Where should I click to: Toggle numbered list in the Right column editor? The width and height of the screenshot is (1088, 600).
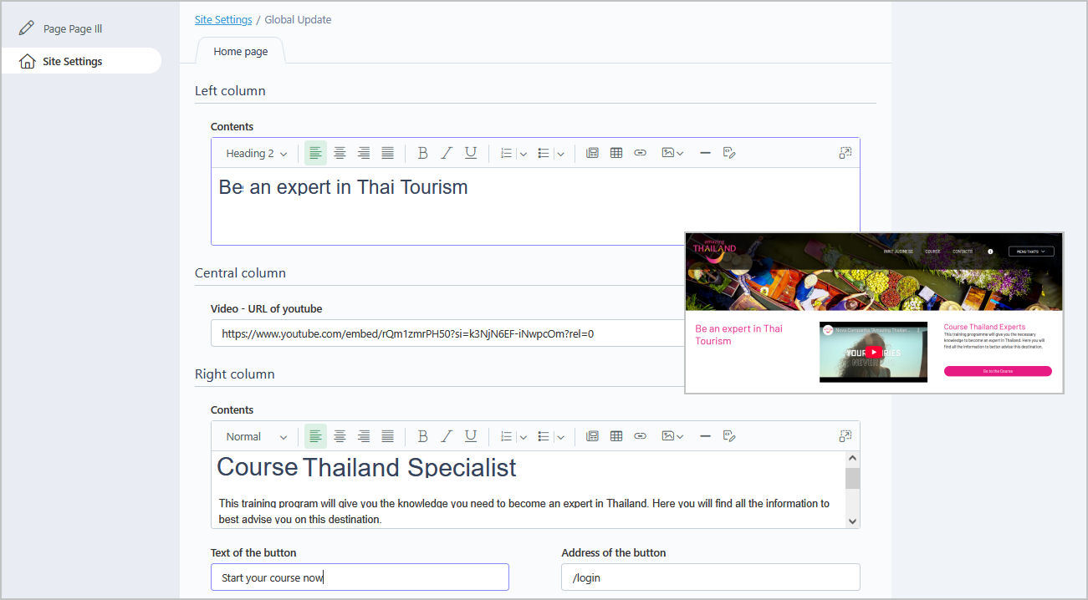click(506, 435)
